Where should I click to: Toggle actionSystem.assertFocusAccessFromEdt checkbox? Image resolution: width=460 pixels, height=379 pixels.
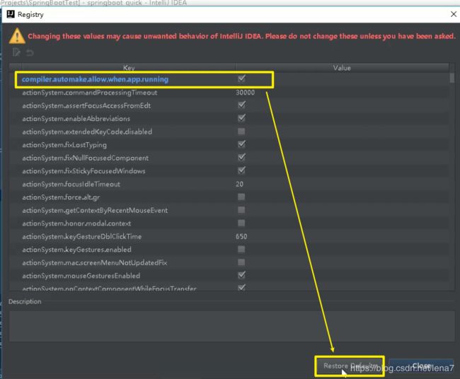[x=242, y=105]
